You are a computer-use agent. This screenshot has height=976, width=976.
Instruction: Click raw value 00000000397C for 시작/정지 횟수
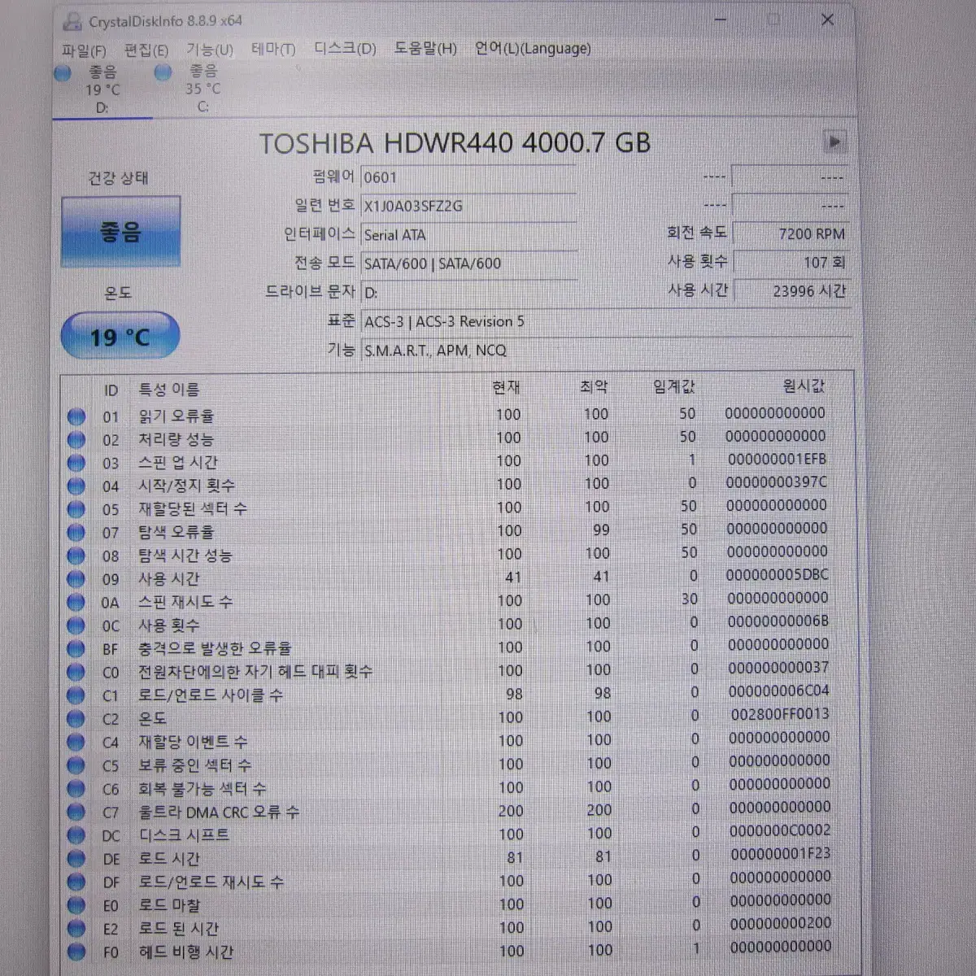click(x=776, y=482)
